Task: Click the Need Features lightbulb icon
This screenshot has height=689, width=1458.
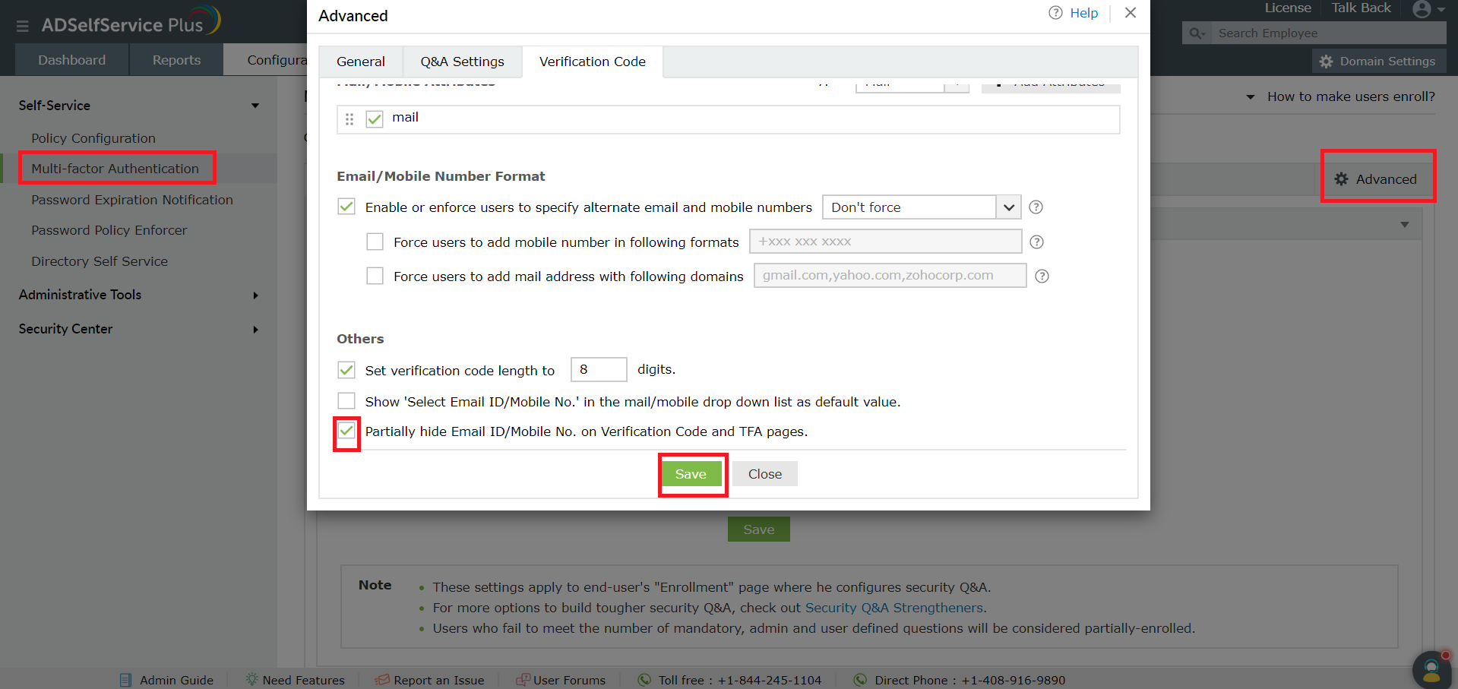Action: coord(251,680)
